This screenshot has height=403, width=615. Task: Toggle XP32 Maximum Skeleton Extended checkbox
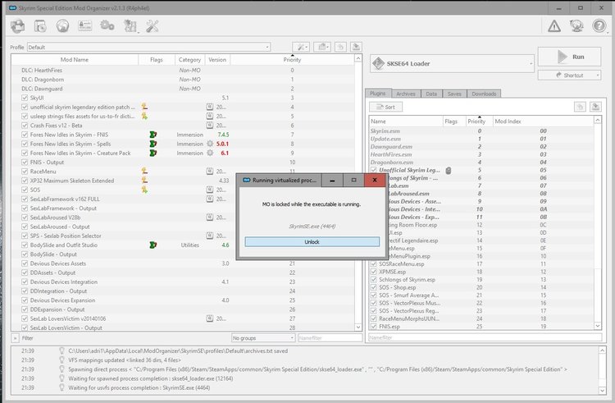click(25, 181)
